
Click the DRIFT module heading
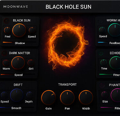18,85
